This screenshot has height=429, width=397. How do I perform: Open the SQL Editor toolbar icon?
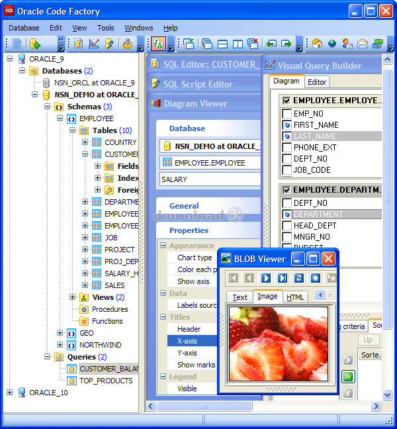point(79,44)
